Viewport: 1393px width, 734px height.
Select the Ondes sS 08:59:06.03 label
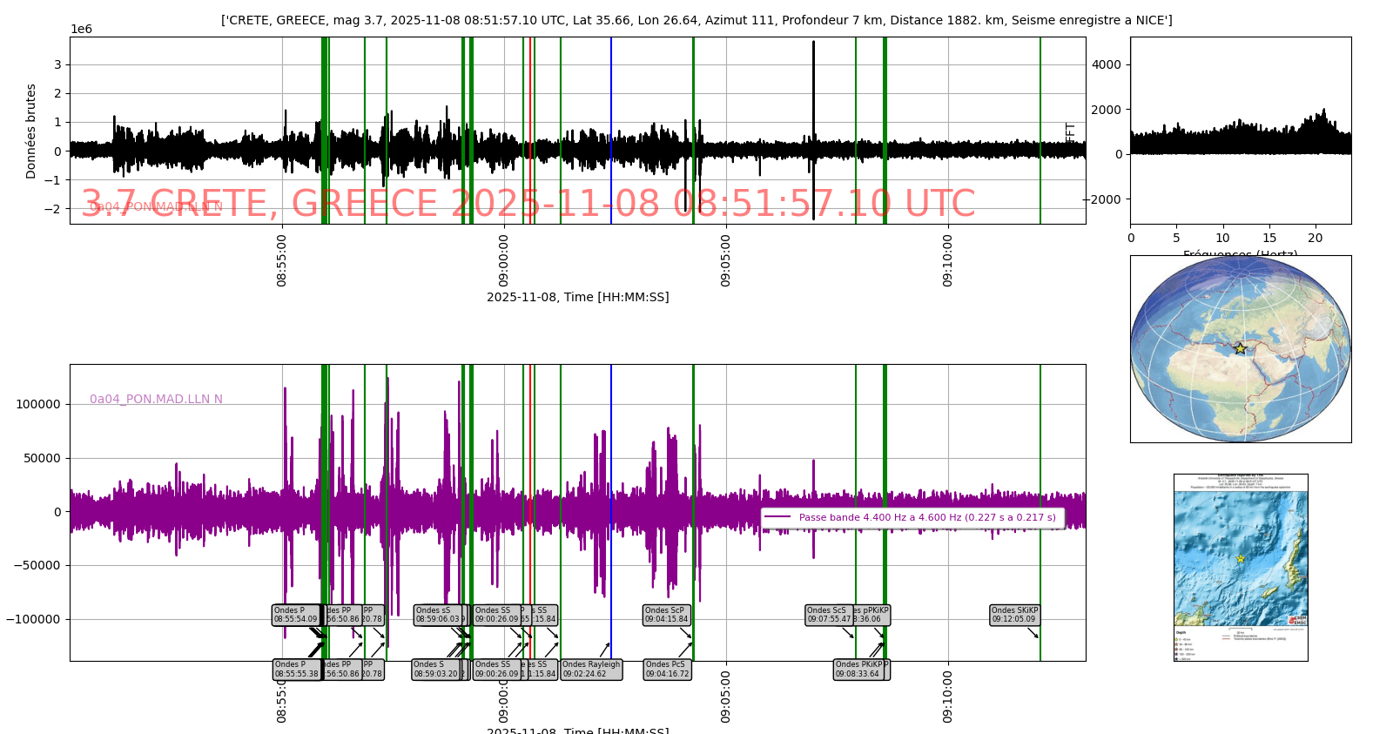pyautogui.click(x=437, y=615)
